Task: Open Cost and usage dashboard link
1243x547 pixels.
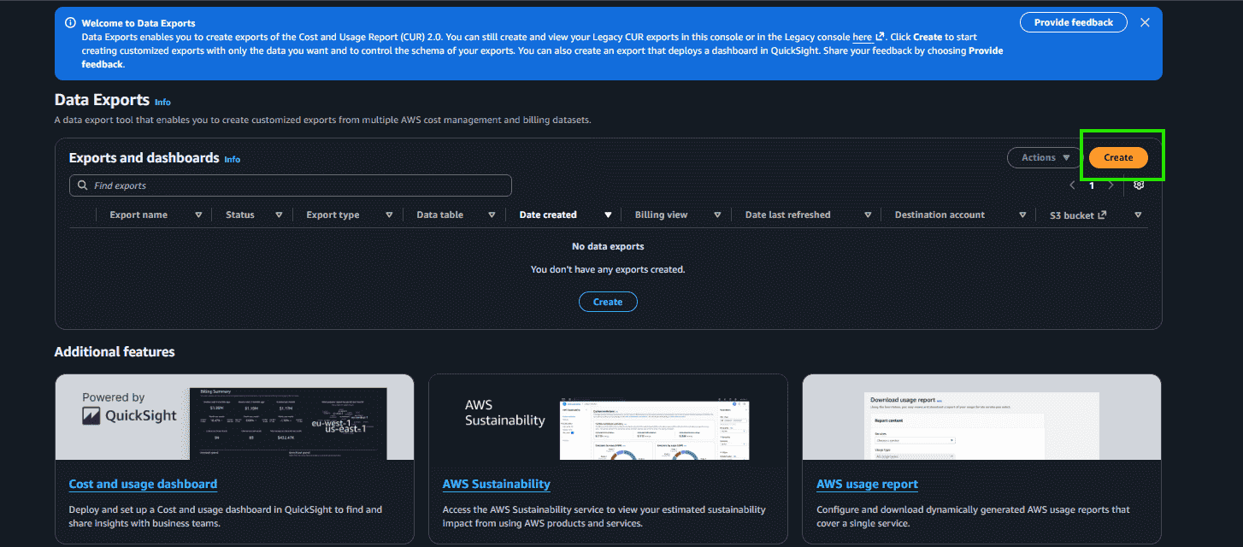Action: click(143, 484)
